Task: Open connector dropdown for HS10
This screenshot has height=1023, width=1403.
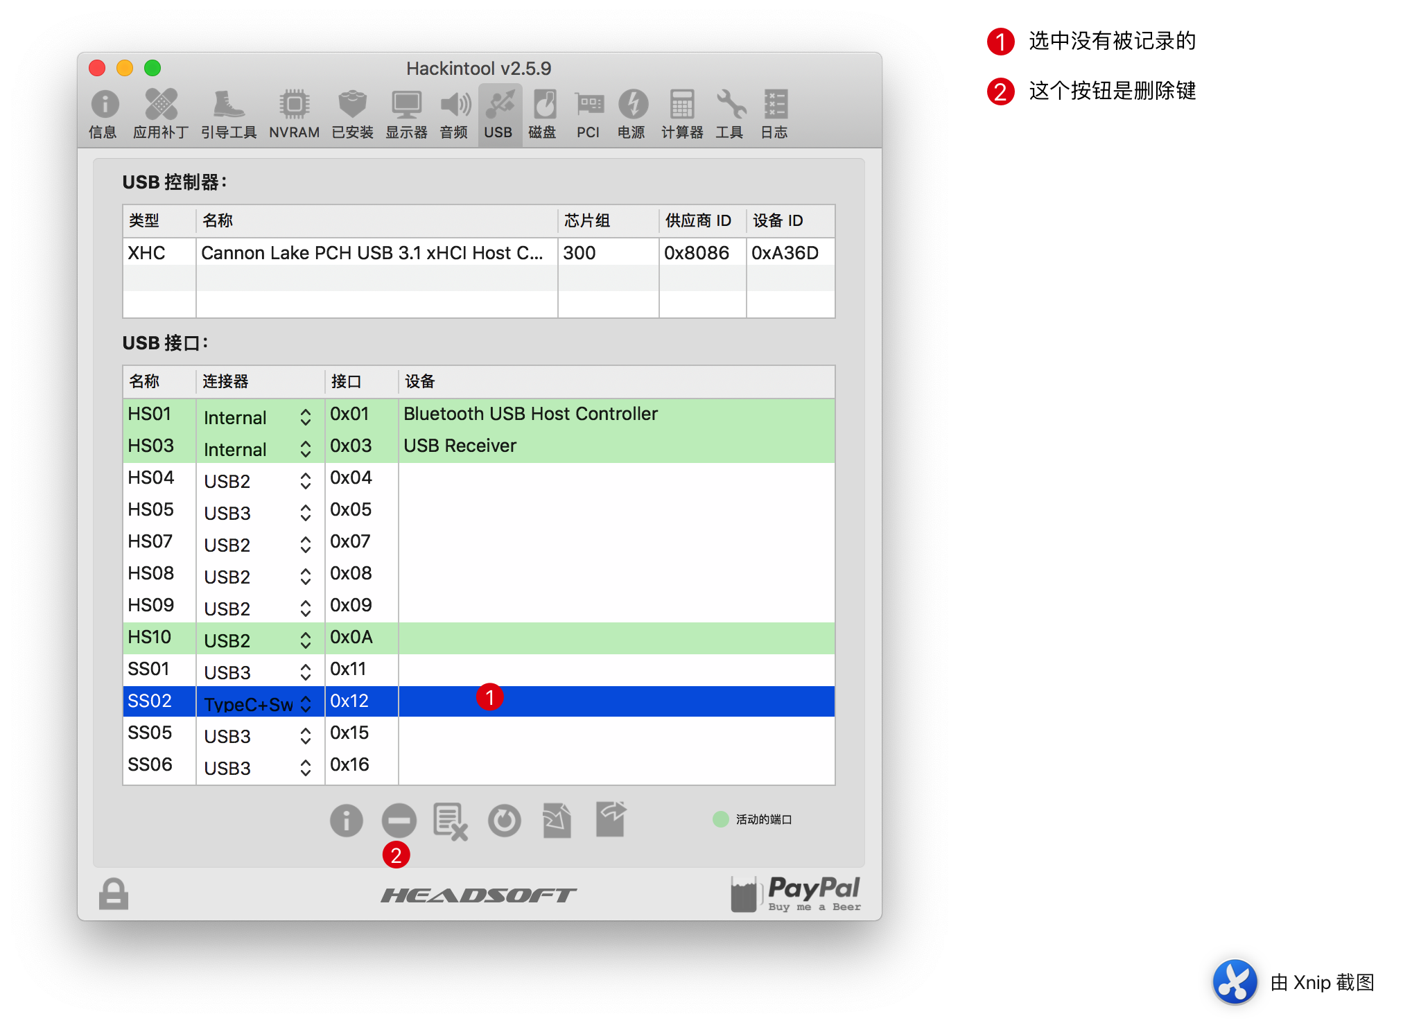Action: tap(258, 640)
